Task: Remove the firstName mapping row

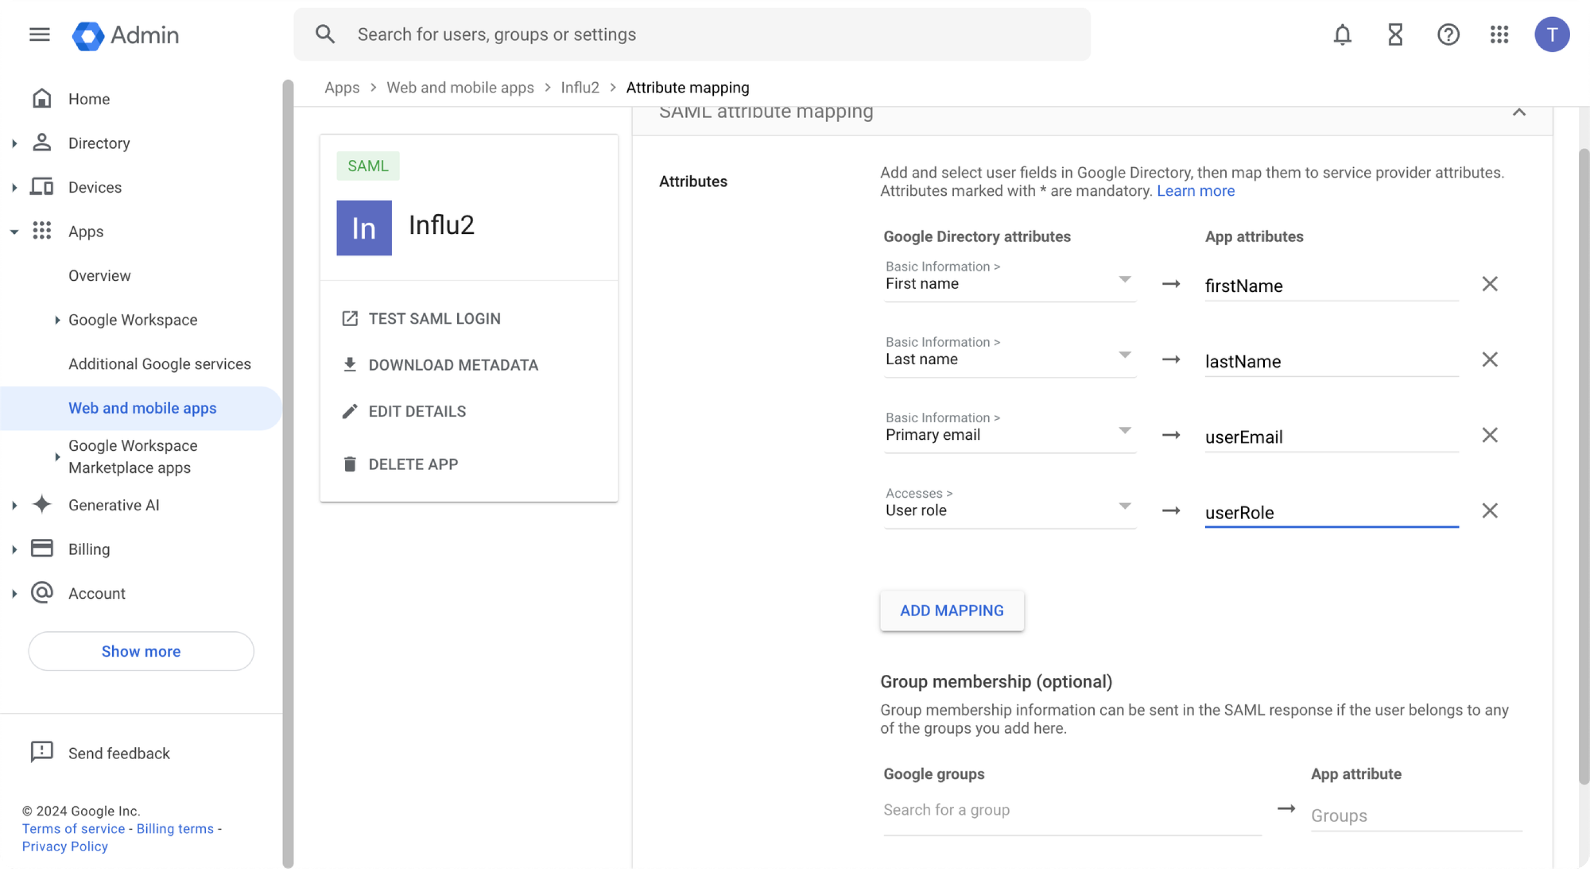Action: pos(1490,284)
